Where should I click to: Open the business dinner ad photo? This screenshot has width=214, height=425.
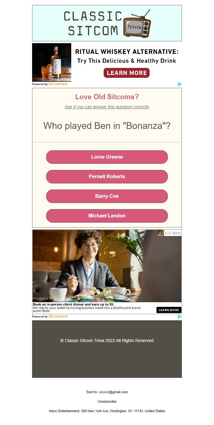pyautogui.click(x=107, y=266)
